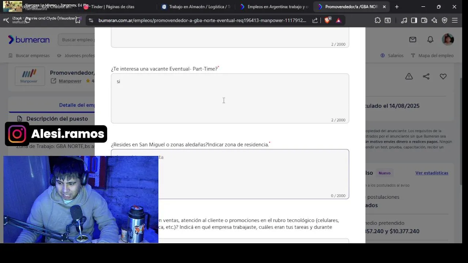Image resolution: width=468 pixels, height=263 pixels.
Task: Click the site settings icon in address bar
Action: (91, 20)
